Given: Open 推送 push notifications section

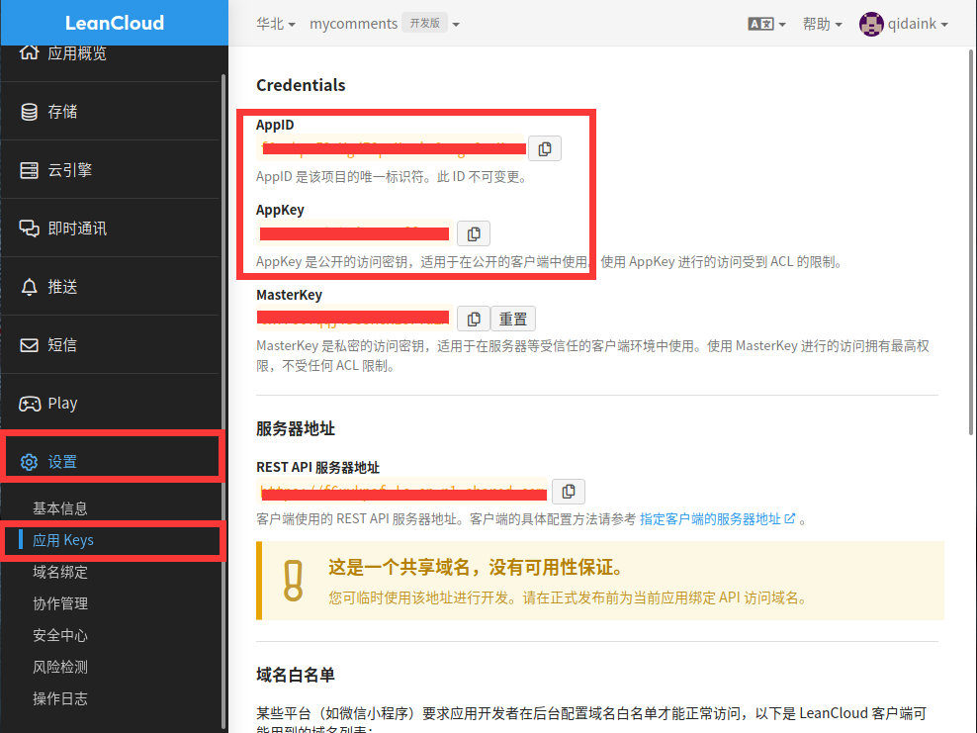Looking at the screenshot, I should tap(63, 287).
